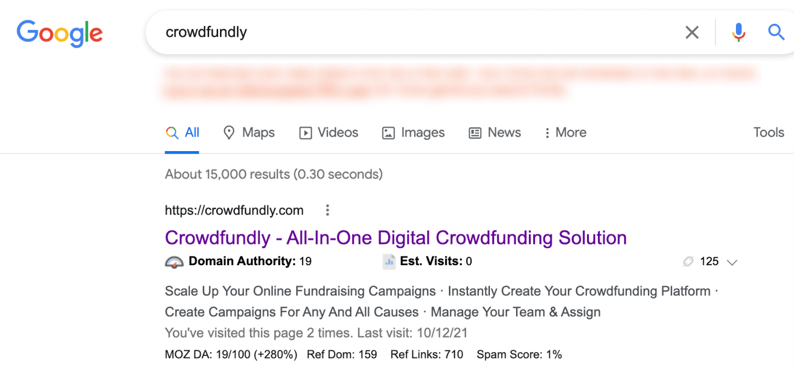Expand the link metrics chevron next to 125
Viewport: 794px width, 386px height.
[732, 262]
